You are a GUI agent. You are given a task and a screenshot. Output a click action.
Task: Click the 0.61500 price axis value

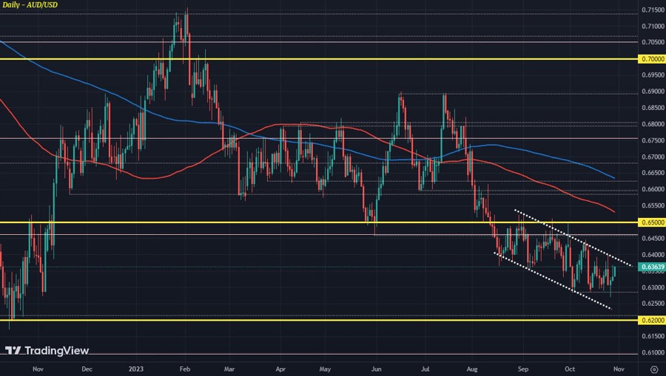(653, 336)
